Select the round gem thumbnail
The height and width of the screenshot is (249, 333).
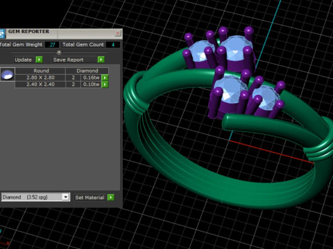pos(8,74)
